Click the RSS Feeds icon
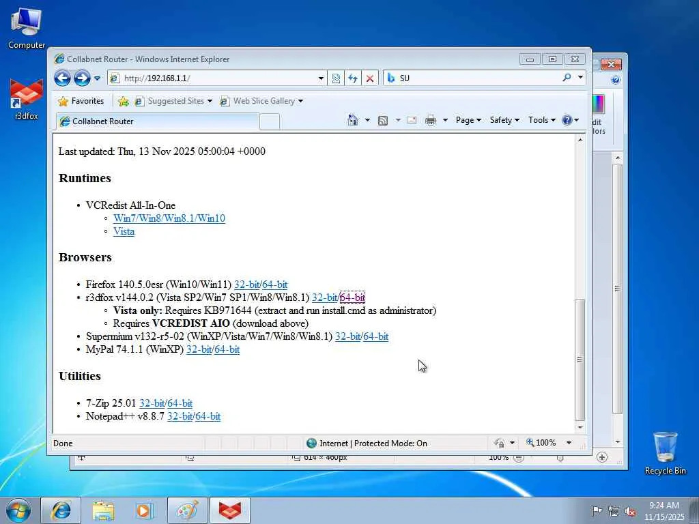Image resolution: width=699 pixels, height=524 pixels. coord(382,120)
